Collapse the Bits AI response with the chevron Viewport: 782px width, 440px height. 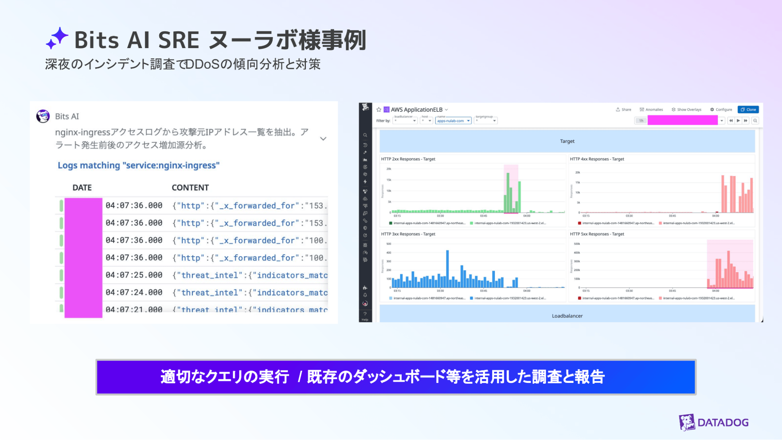tap(323, 138)
